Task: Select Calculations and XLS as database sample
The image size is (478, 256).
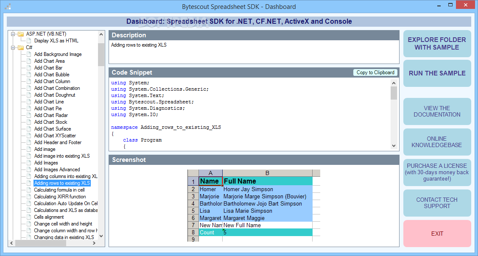Action: (x=66, y=210)
